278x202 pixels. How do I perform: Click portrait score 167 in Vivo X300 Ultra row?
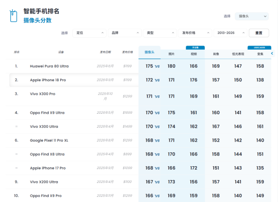point(216,126)
